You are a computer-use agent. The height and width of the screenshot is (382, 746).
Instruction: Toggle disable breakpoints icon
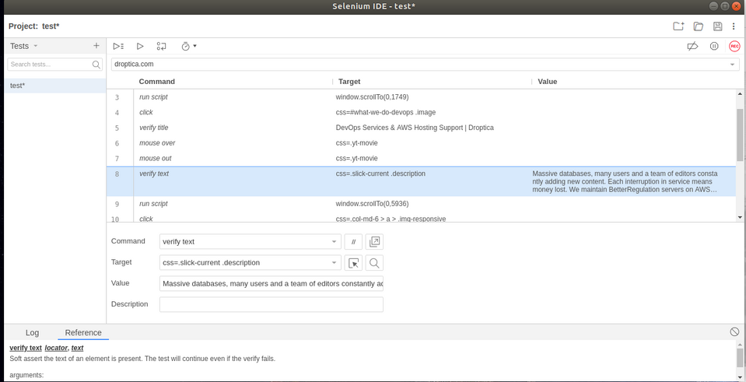coord(692,46)
